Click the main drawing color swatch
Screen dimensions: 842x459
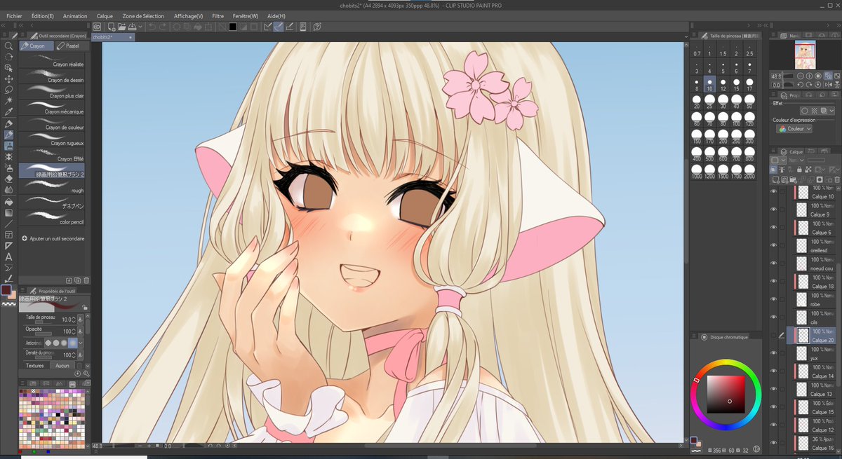7,289
